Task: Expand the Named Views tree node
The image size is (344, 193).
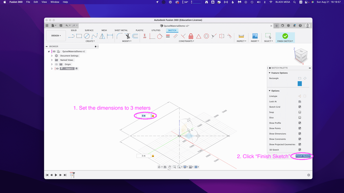Action: 52,60
